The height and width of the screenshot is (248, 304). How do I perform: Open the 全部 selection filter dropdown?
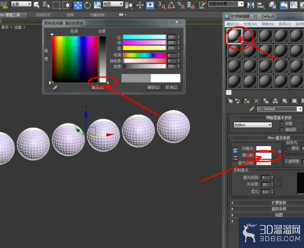(21, 4)
